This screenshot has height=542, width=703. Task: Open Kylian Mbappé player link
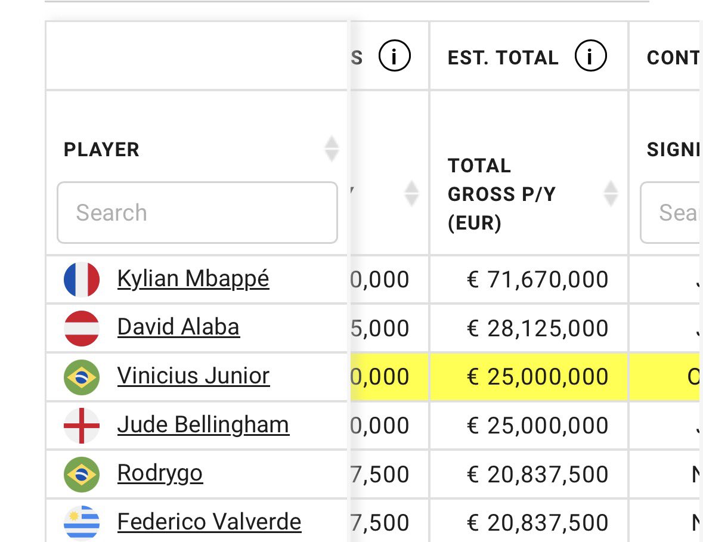tap(193, 279)
